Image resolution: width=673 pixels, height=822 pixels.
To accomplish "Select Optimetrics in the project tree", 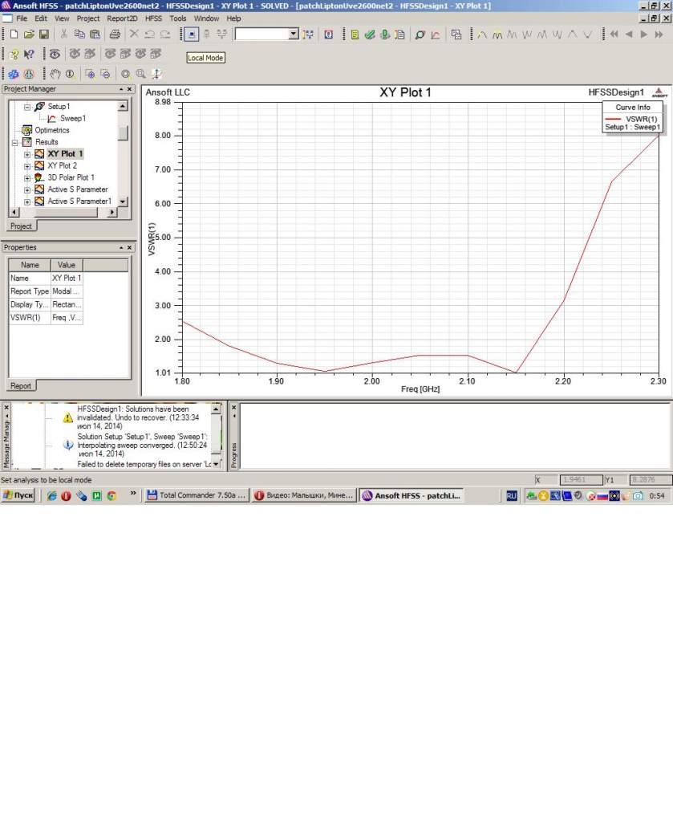I will pos(52,130).
